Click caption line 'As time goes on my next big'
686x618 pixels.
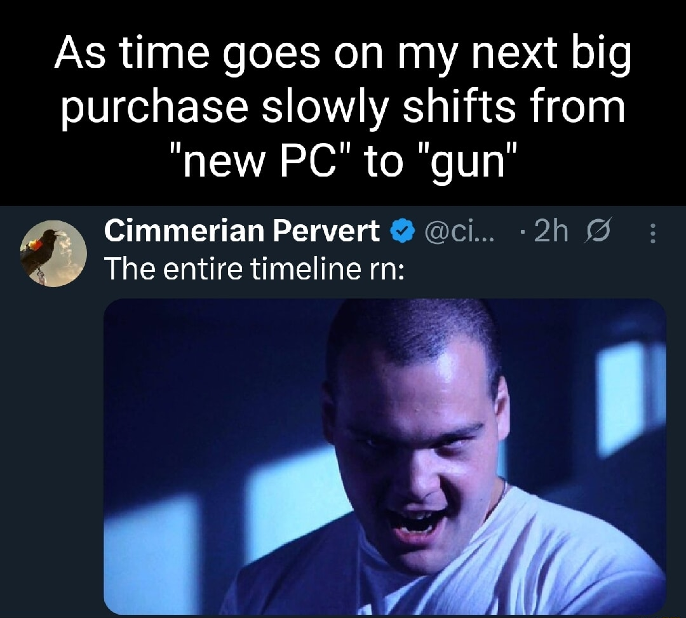click(343, 55)
